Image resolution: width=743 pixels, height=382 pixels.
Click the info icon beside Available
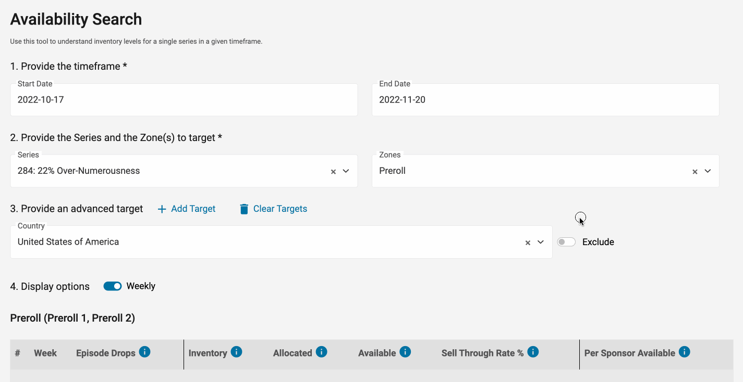tap(405, 352)
